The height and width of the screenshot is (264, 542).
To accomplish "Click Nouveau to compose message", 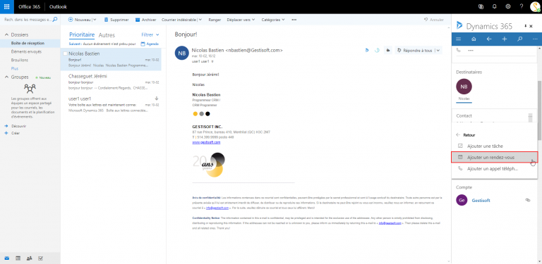I will [80, 20].
